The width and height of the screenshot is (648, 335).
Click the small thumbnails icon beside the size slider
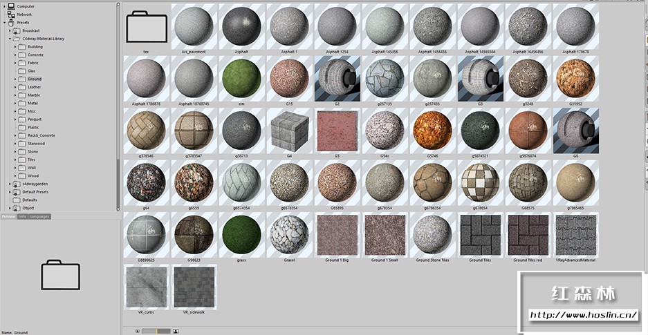point(137,331)
